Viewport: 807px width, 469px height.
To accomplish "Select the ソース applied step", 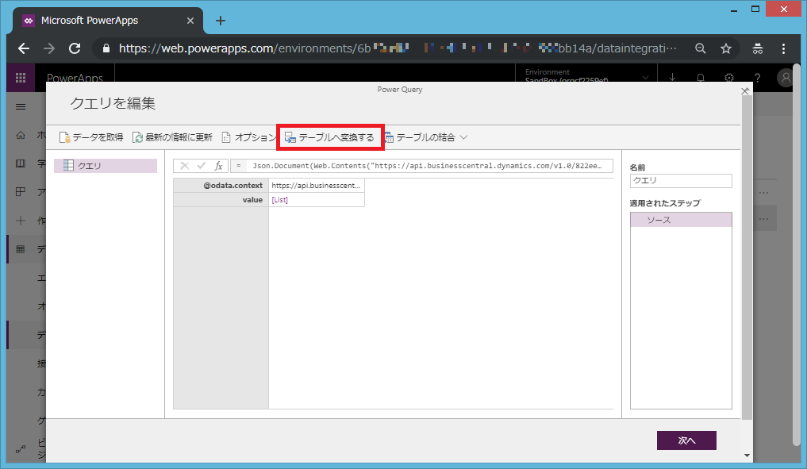I will click(x=680, y=220).
